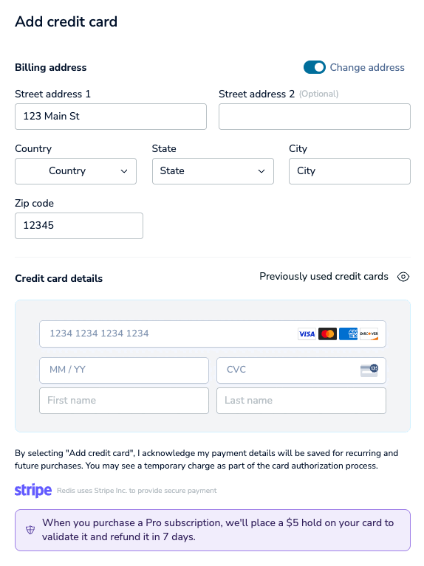Screen dimensions: 424x566
Task: Focus the Street address 1 field
Action: pyautogui.click(x=111, y=117)
